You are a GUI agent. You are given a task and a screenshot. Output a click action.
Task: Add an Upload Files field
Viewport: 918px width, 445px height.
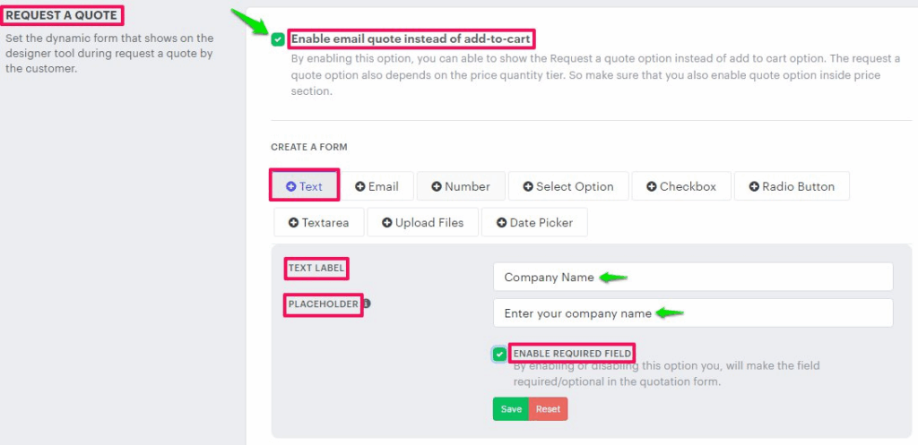pos(422,222)
